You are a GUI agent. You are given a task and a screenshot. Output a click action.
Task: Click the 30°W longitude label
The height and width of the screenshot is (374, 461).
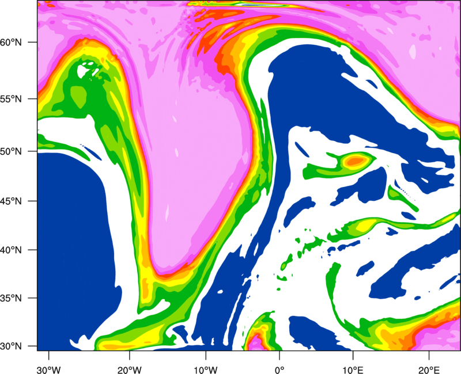coord(49,370)
